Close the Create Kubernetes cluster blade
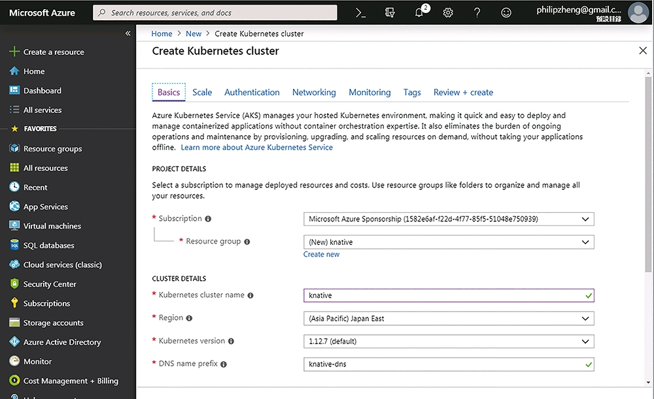The width and height of the screenshot is (654, 399). [x=643, y=51]
